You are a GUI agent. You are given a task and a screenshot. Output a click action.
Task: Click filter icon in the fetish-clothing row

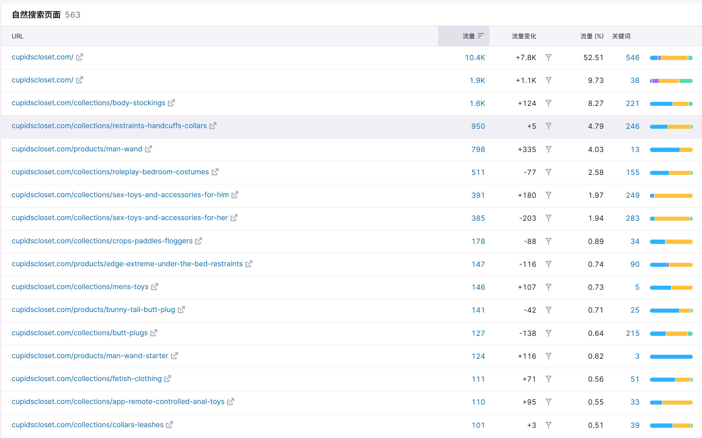tap(549, 379)
